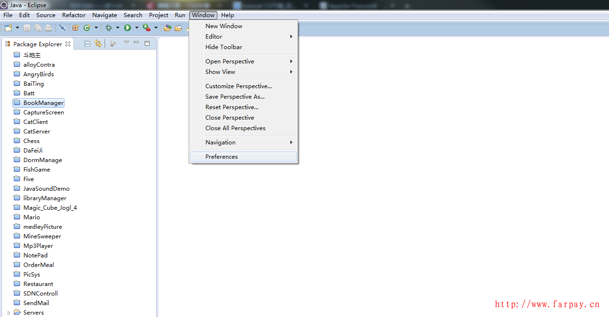
Task: Click the Open Type toolbar icon
Action: point(168,28)
